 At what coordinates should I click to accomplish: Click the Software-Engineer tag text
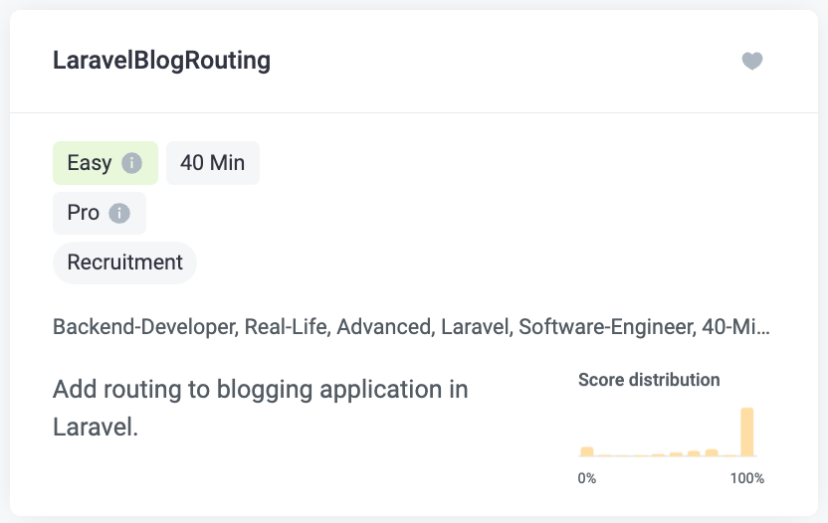(x=607, y=327)
